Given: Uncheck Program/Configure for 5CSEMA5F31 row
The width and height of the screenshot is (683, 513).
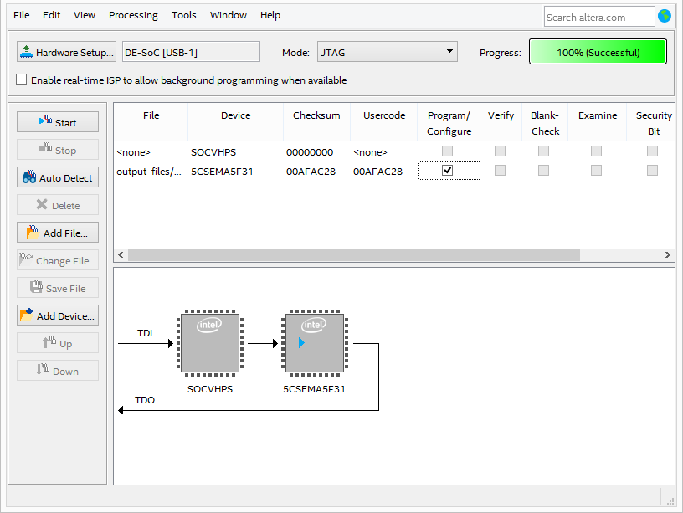Looking at the screenshot, I should point(447,170).
